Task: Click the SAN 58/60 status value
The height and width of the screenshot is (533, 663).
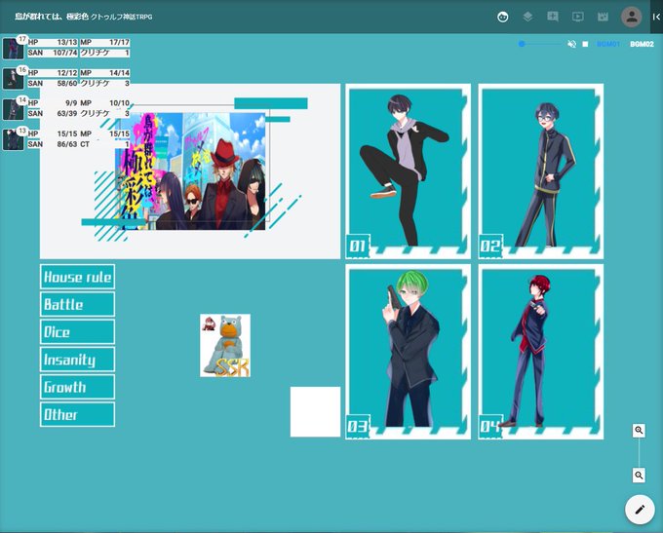Action: (x=53, y=83)
